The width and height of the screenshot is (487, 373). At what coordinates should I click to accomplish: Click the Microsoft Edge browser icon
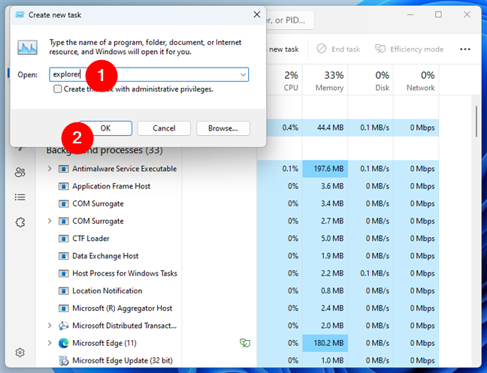click(64, 343)
